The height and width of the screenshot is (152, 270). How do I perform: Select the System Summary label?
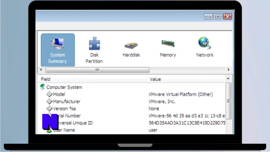pos(57,58)
